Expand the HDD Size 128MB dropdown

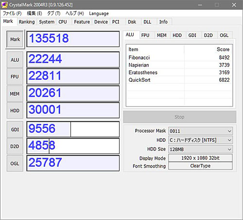click(x=200, y=149)
